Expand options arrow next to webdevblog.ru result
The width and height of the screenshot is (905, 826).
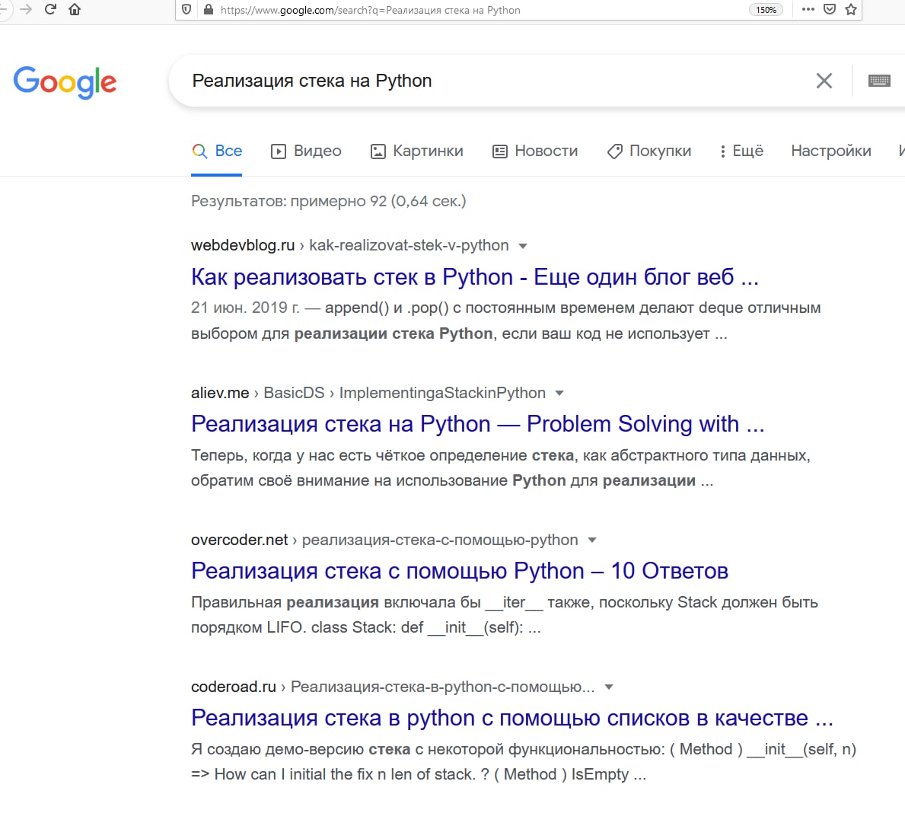523,246
